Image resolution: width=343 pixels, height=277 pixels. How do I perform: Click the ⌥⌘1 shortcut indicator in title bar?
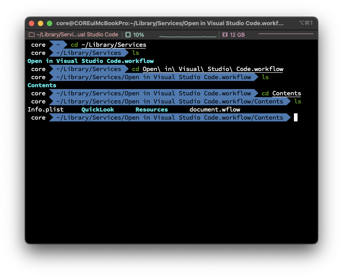[306, 23]
